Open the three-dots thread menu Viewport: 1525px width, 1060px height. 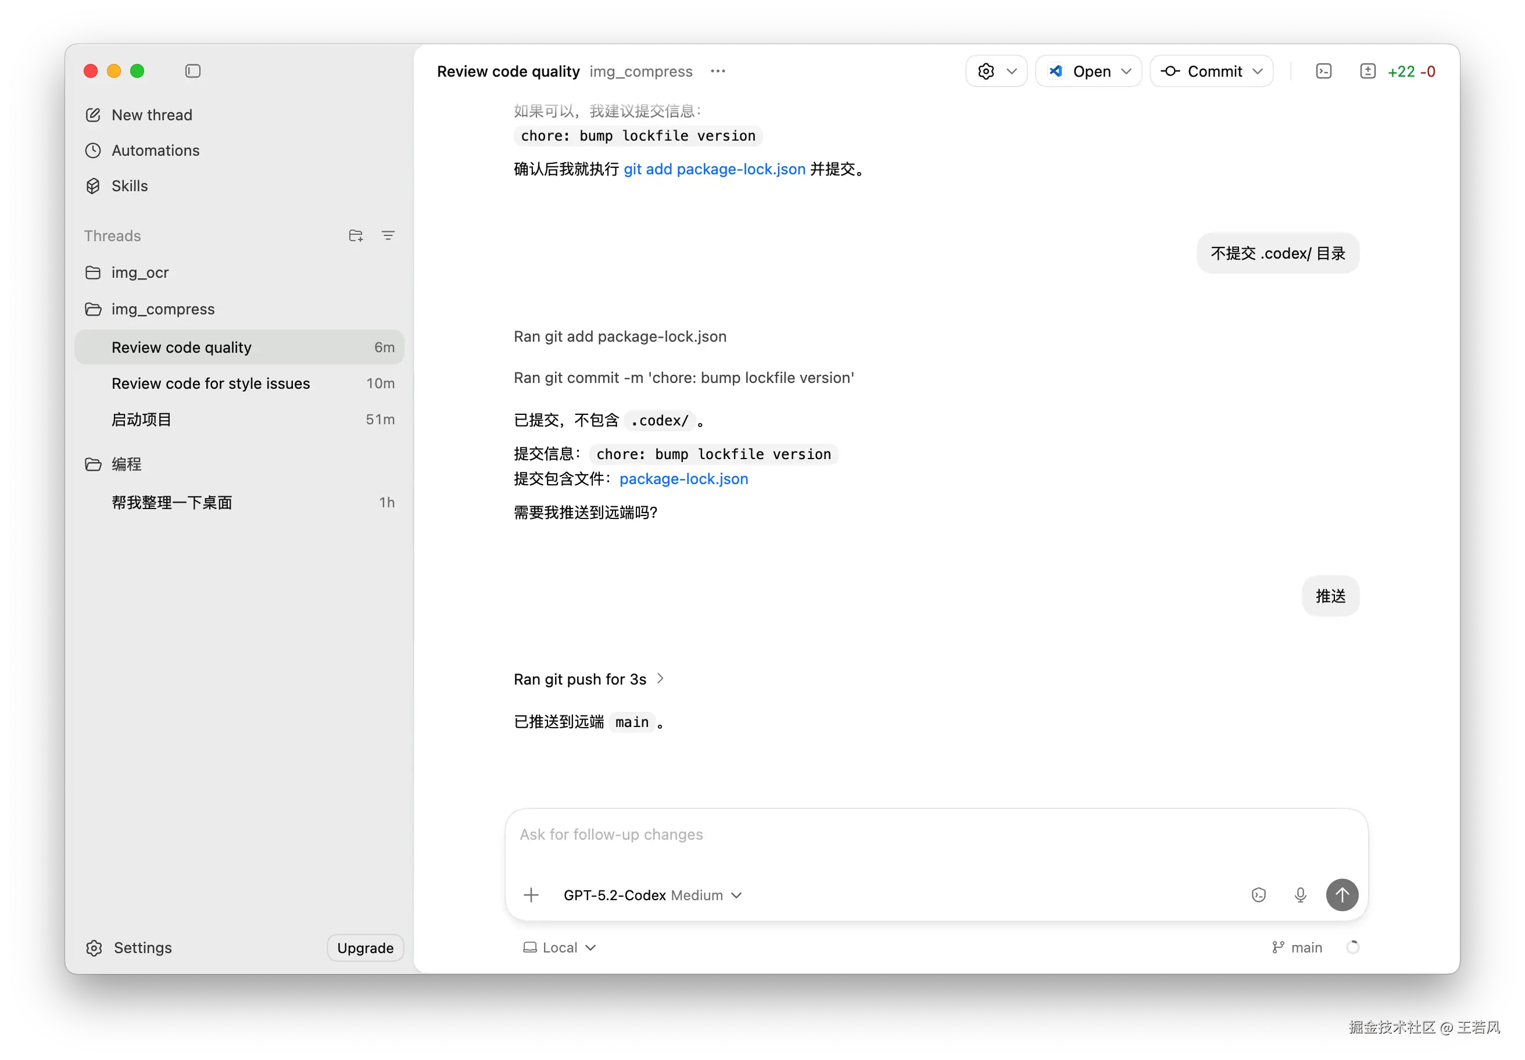tap(717, 71)
